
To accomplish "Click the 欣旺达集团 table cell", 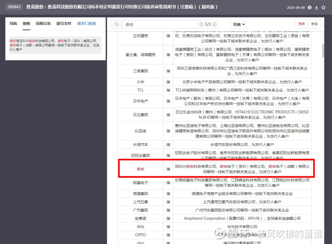I will click(x=140, y=155).
